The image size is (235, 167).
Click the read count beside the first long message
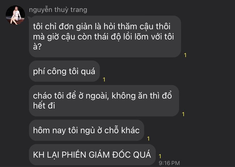pyautogui.click(x=185, y=55)
